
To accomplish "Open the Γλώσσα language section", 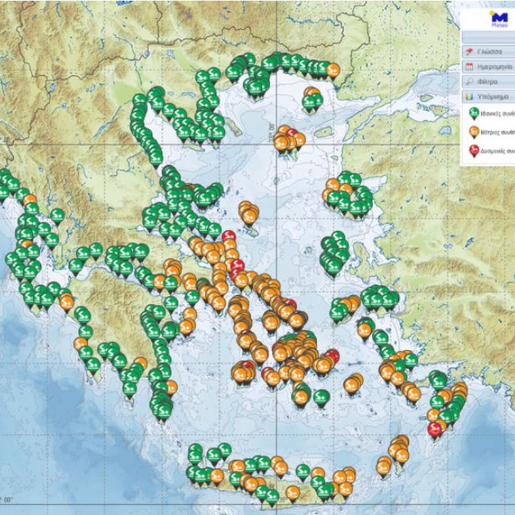I will pyautogui.click(x=489, y=52).
